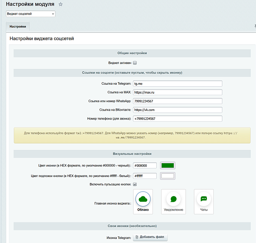
Task: Switch to the Настройки tab
Action: click(18, 27)
